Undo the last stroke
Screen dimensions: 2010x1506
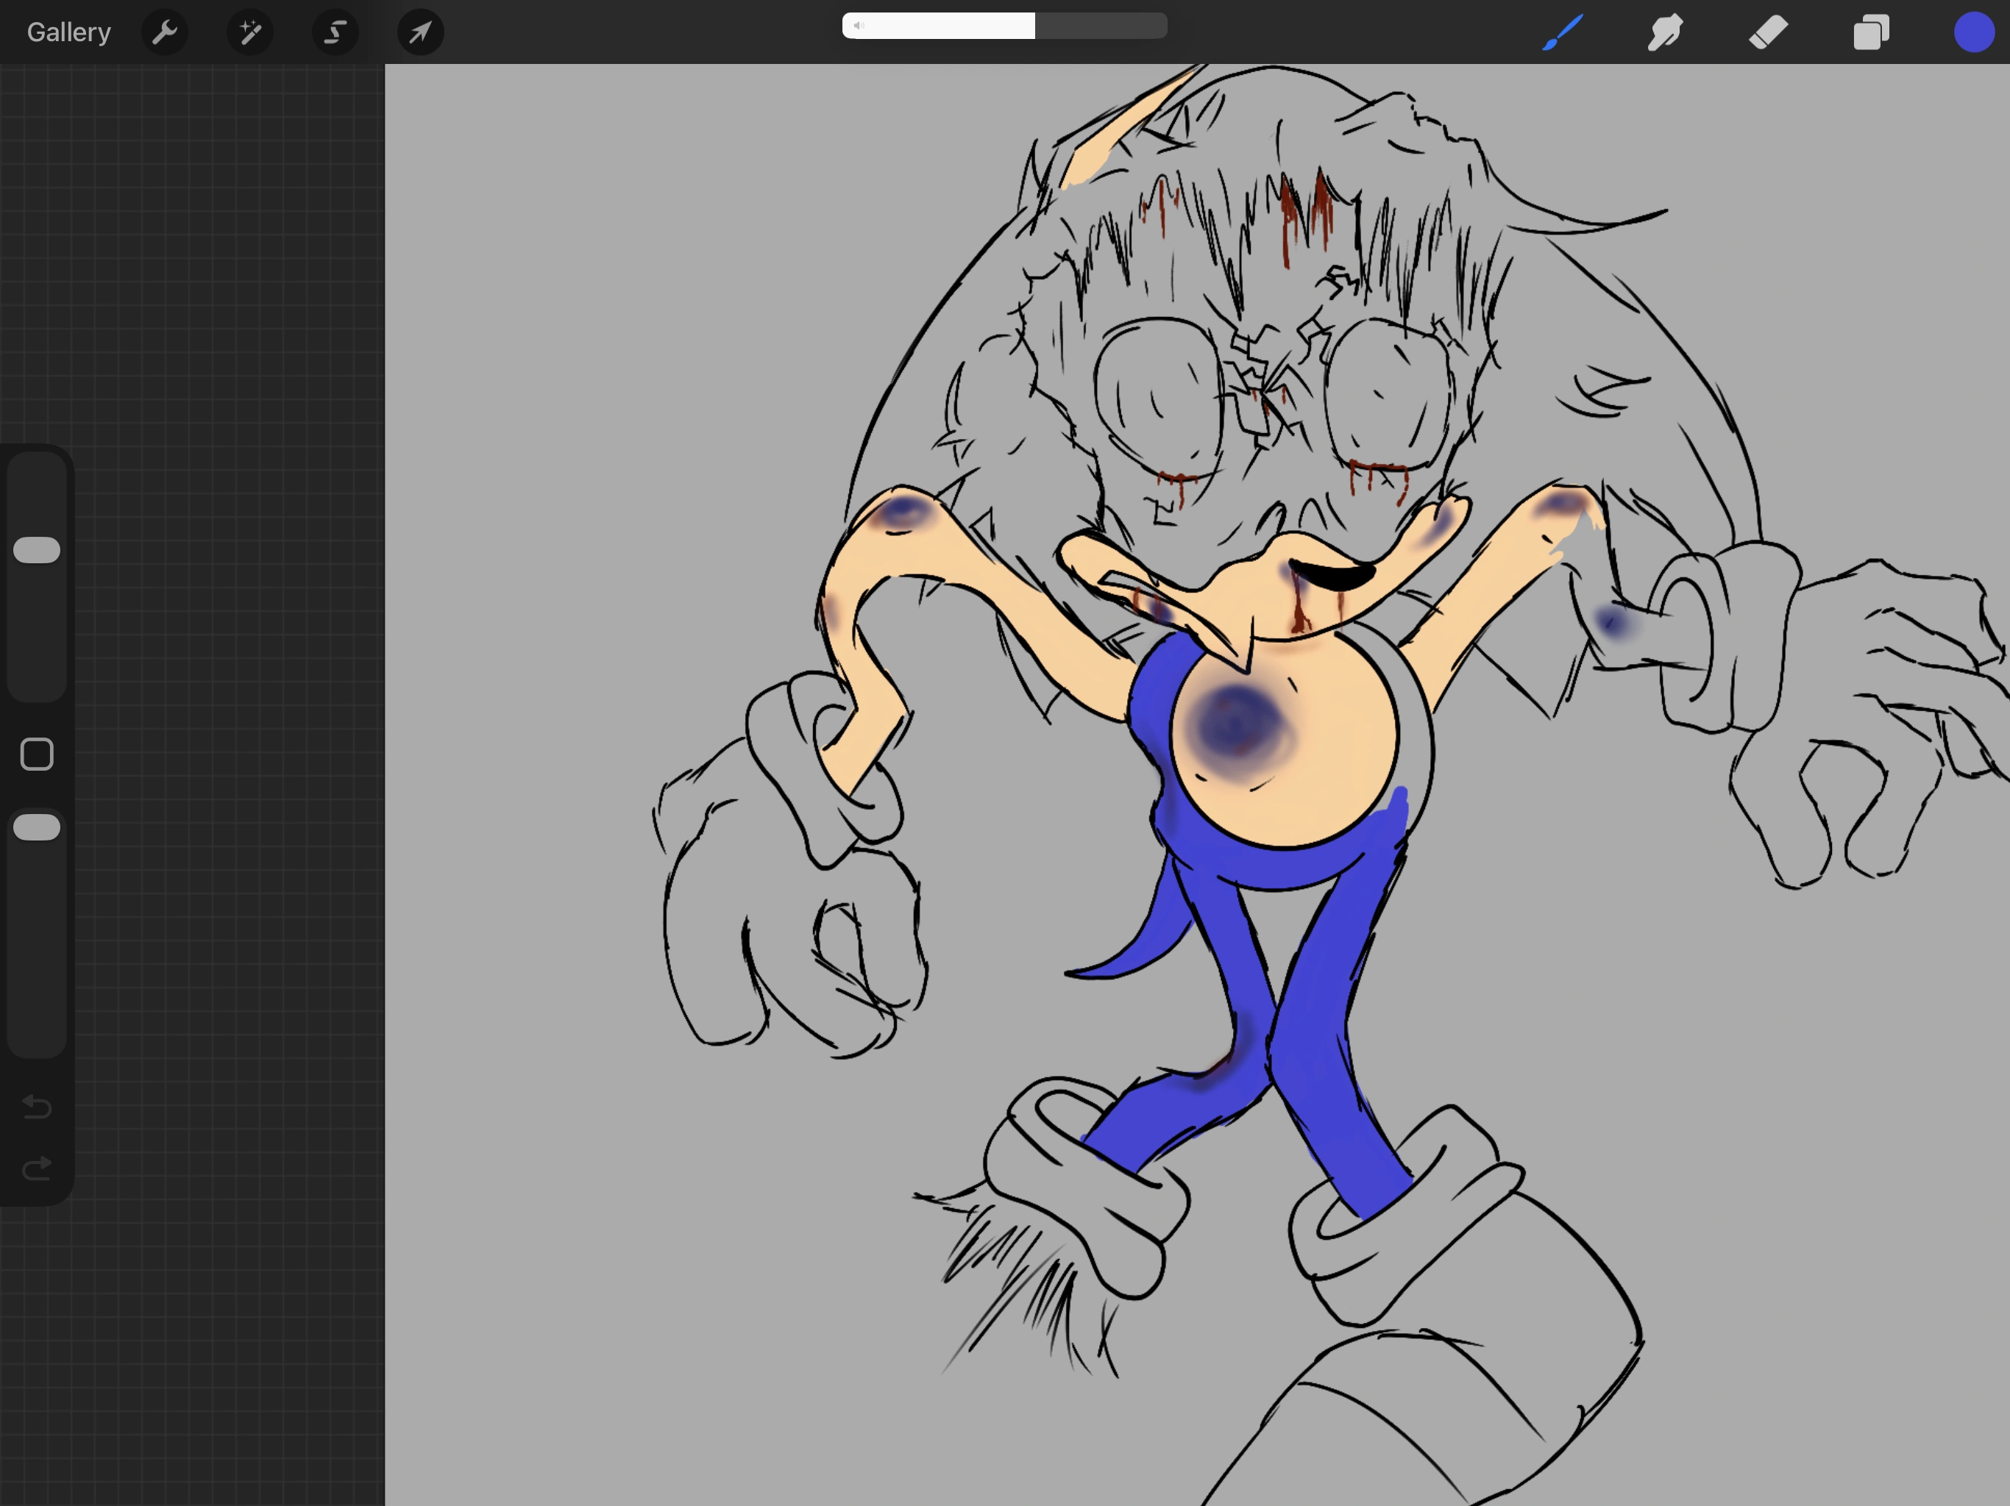tap(38, 1107)
